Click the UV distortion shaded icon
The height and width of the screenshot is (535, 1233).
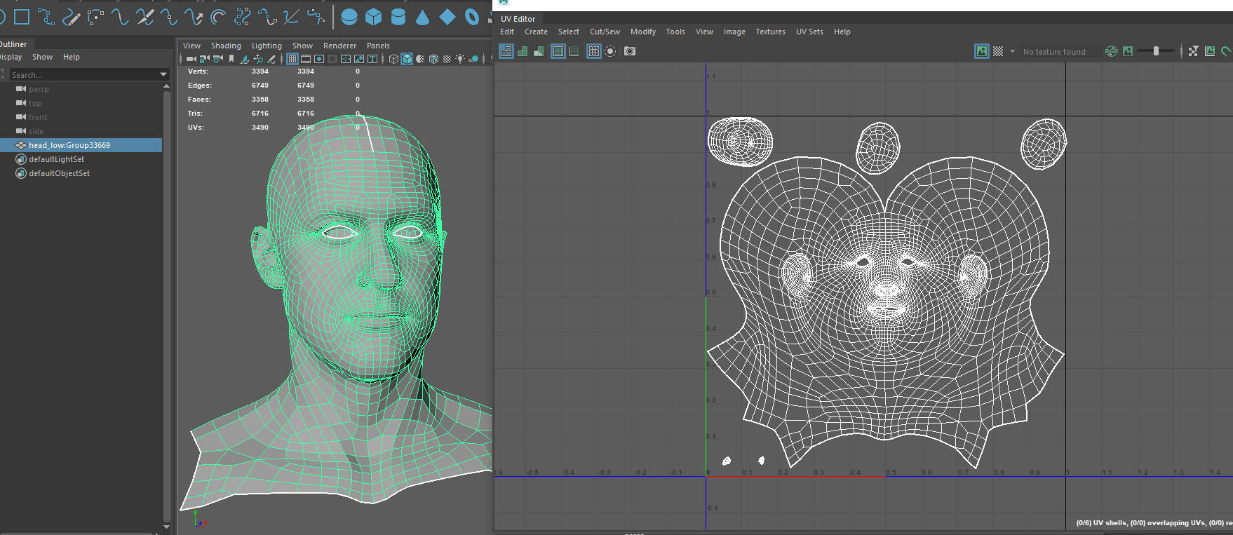[x=539, y=51]
